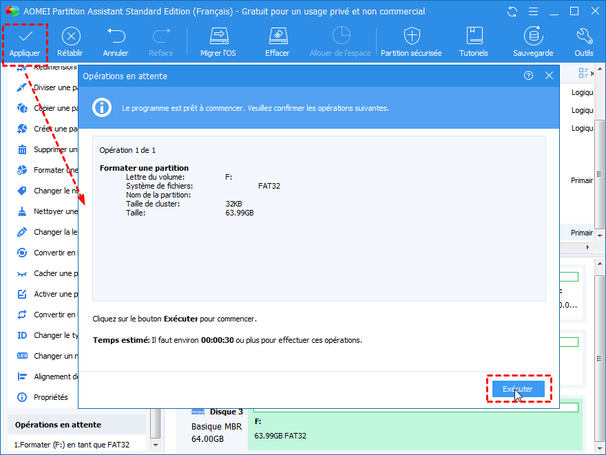Open the Effacer wipe tool
This screenshot has height=455, width=606.
click(x=278, y=43)
